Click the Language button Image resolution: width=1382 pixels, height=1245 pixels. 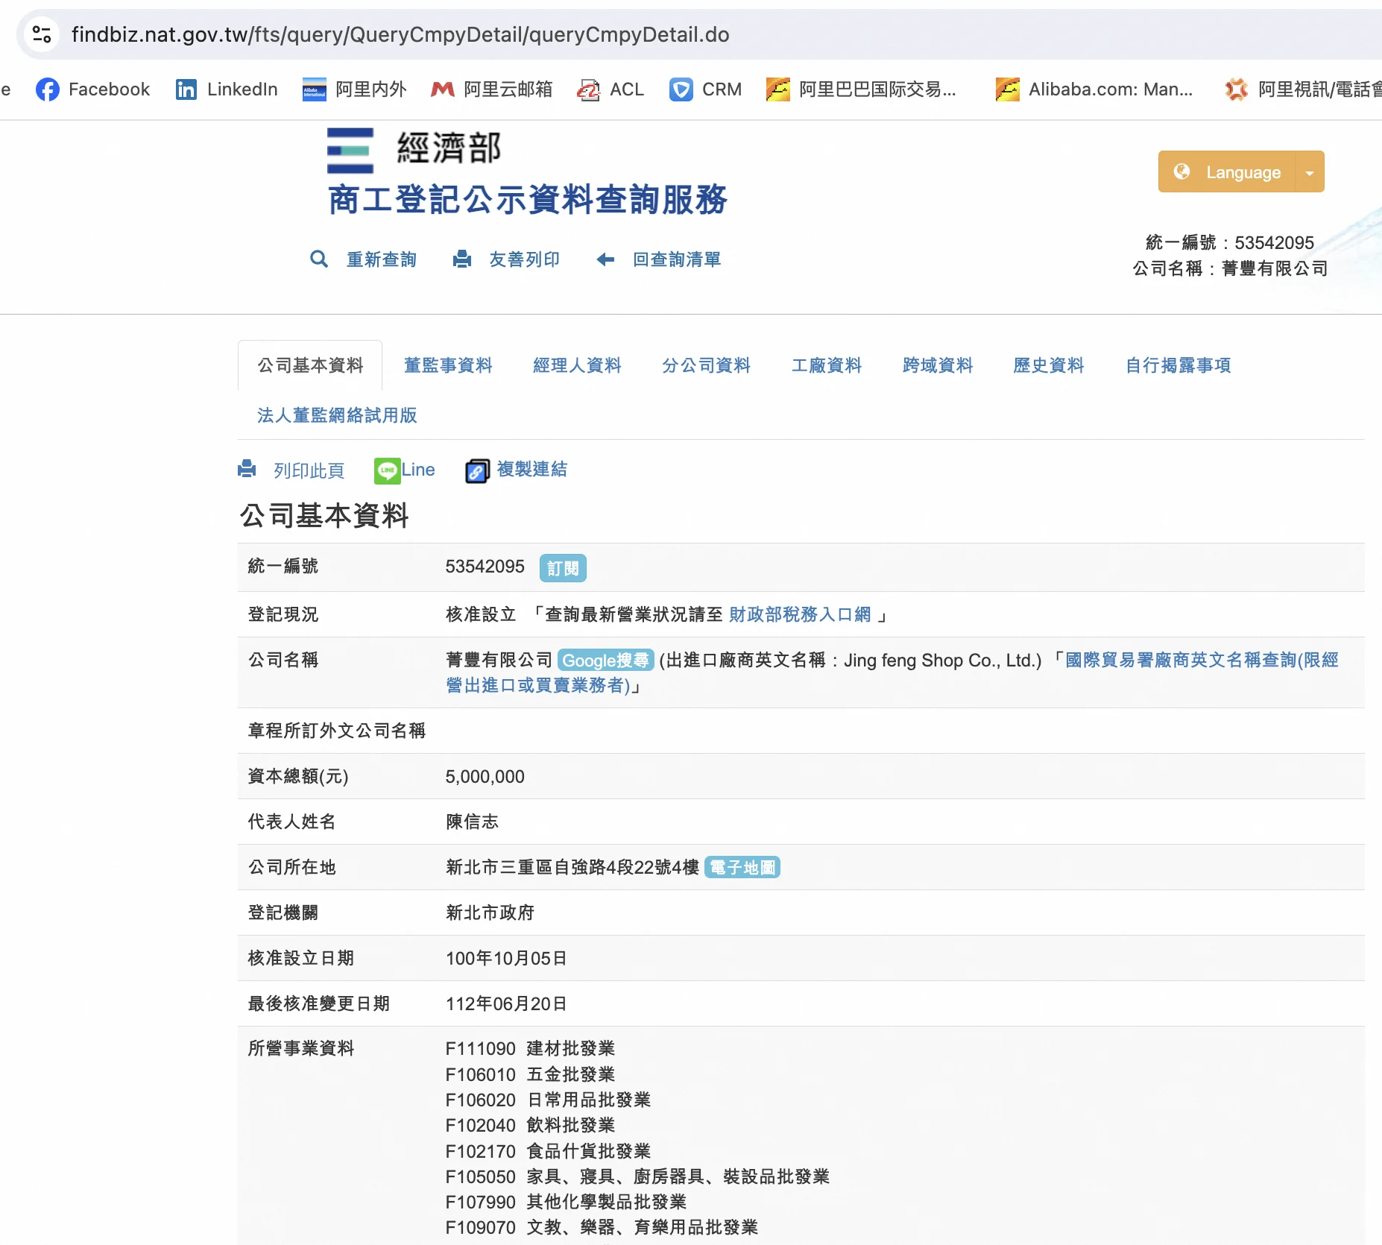[x=1227, y=172]
